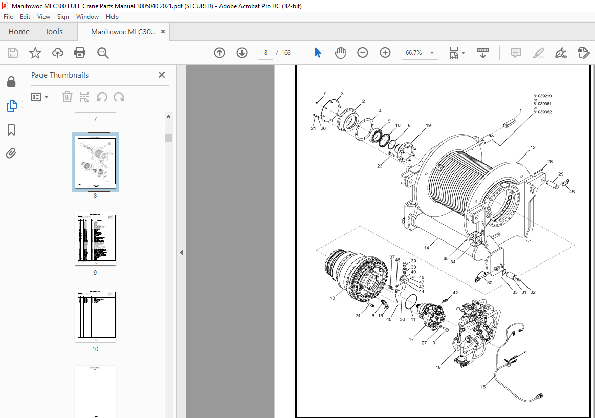
Task: Select the Manitowoc MLC30... document tab
Action: [123, 32]
